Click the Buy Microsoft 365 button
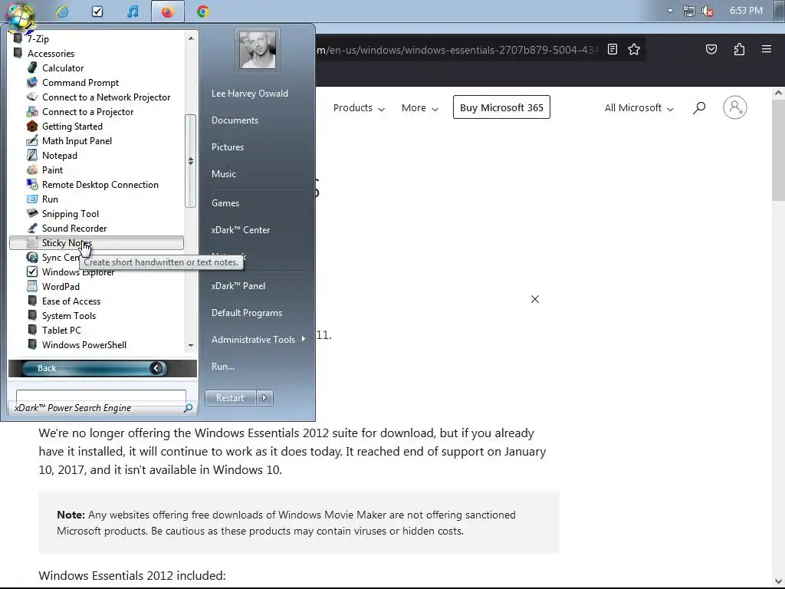Image resolution: width=785 pixels, height=589 pixels. (501, 107)
